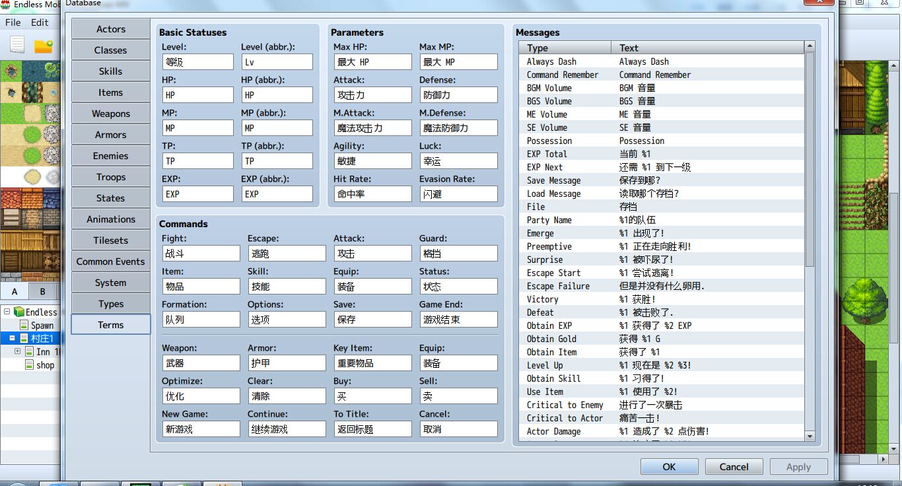902x486 pixels.
Task: Click the To Title command field
Action: (x=373, y=429)
